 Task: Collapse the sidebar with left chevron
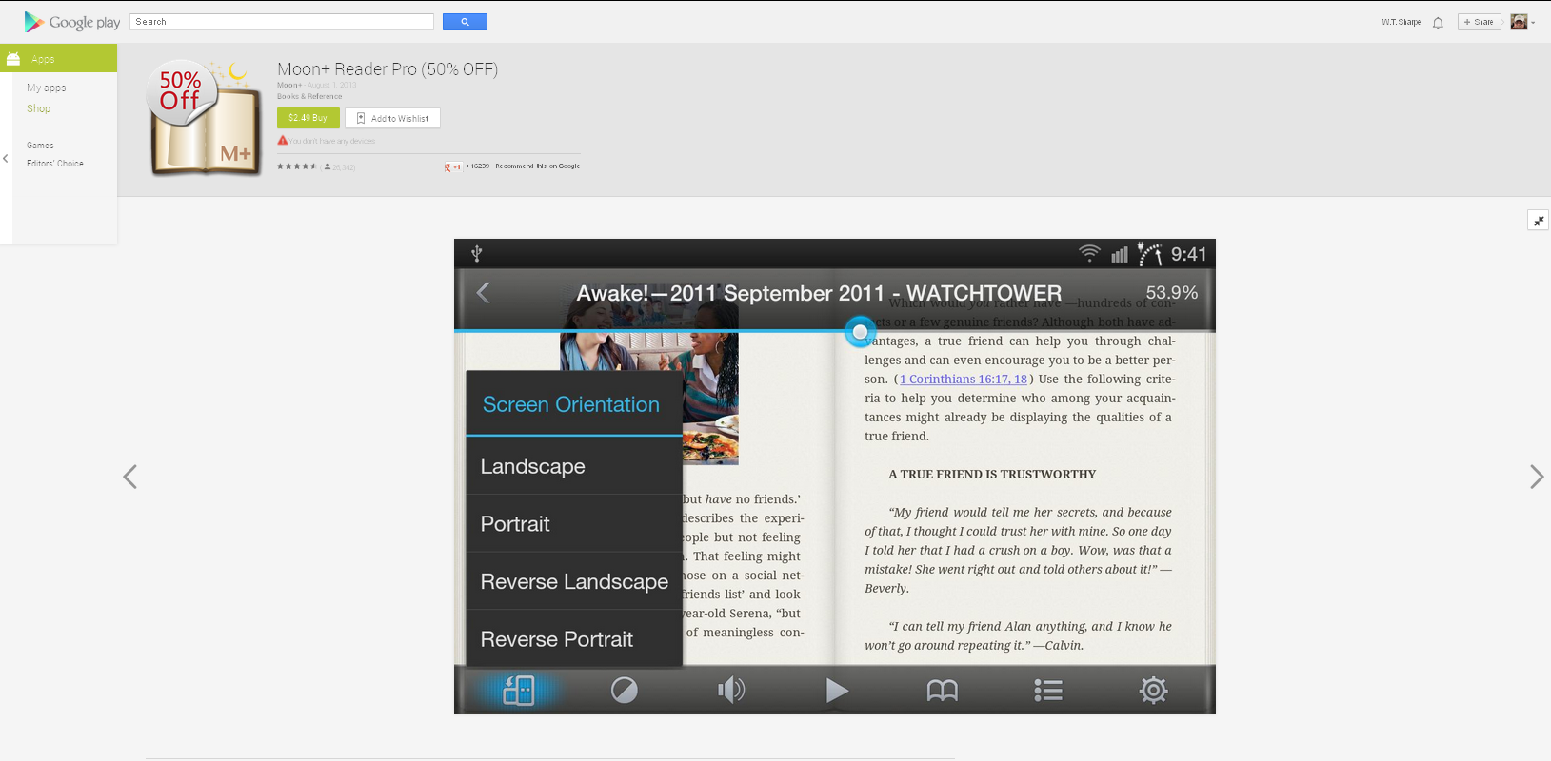click(6, 159)
